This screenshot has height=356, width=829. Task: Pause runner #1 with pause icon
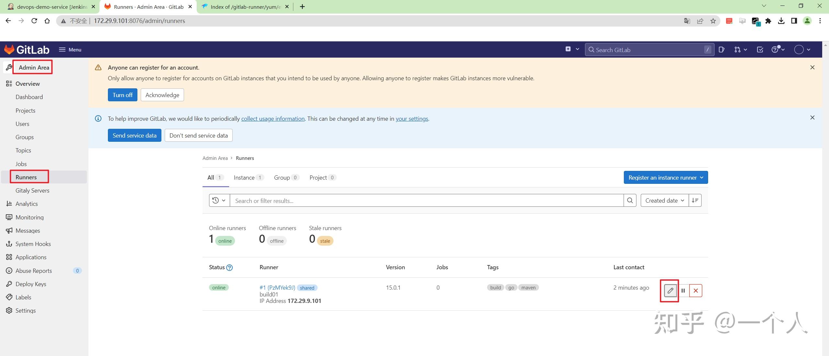(x=683, y=291)
